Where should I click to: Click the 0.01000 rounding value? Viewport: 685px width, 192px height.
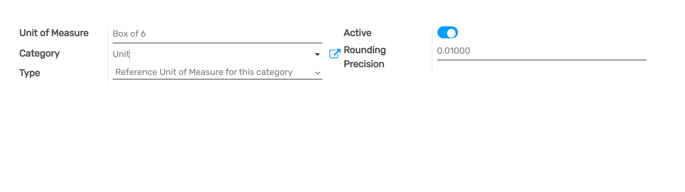point(453,51)
